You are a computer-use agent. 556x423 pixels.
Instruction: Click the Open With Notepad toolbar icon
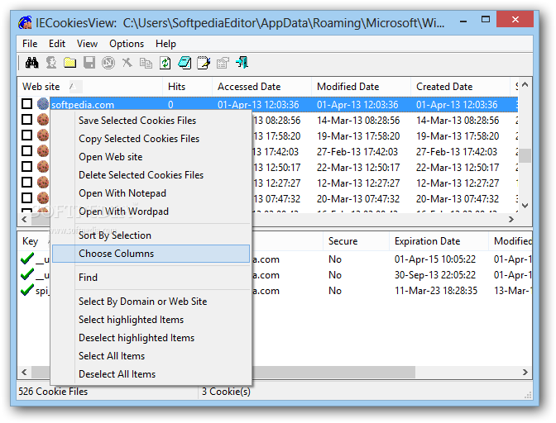(x=185, y=63)
